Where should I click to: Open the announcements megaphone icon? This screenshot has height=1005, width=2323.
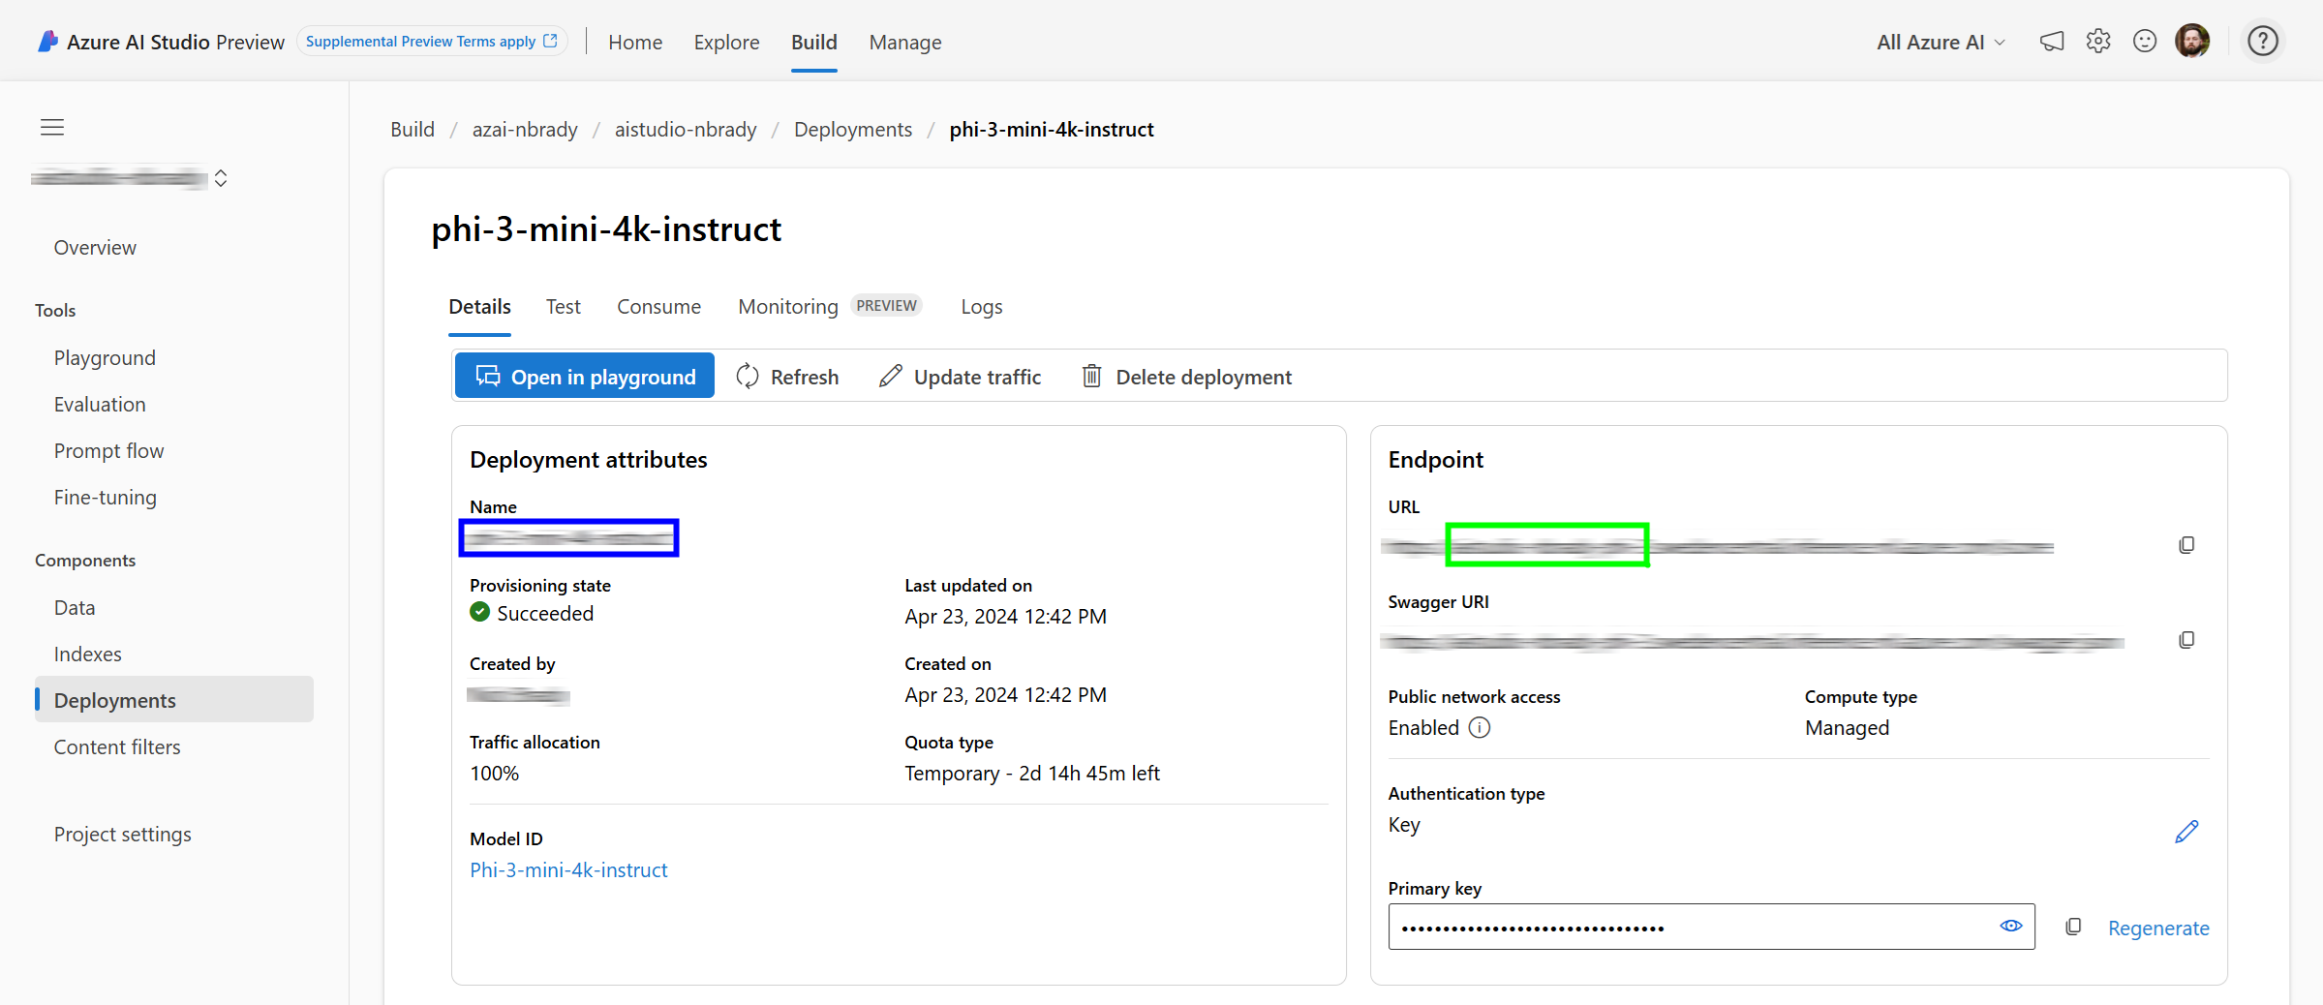point(2051,42)
